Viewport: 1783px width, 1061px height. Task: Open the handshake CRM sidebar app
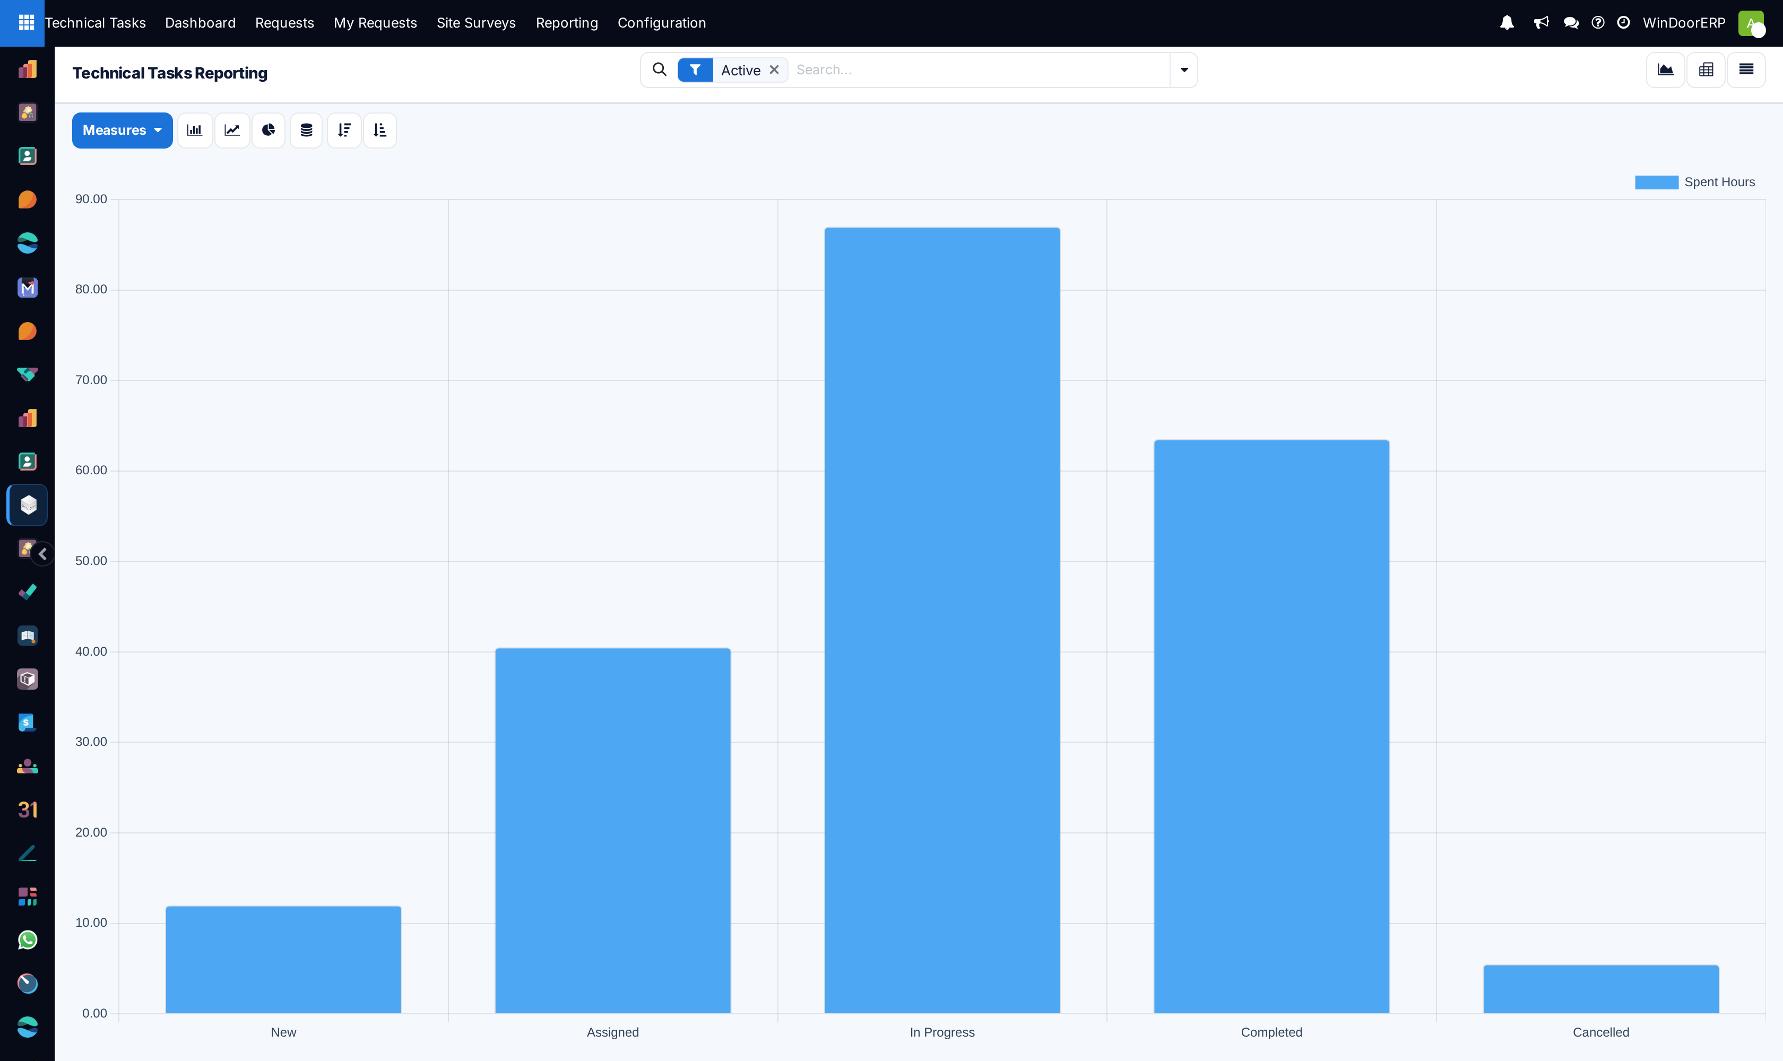[27, 375]
